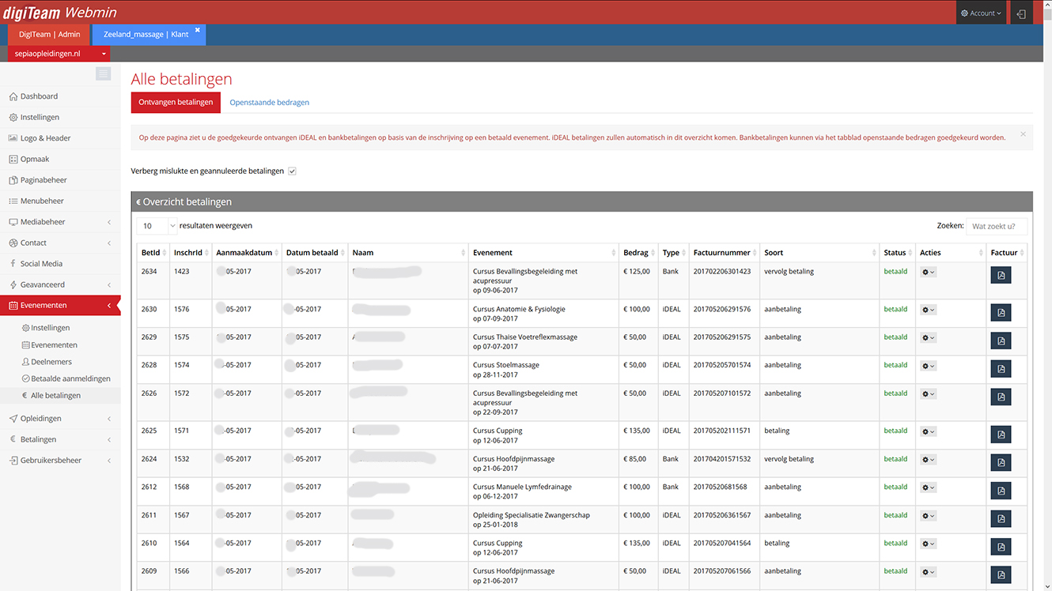Open Dashboard from the sidebar
The height and width of the screenshot is (591, 1052).
point(39,96)
